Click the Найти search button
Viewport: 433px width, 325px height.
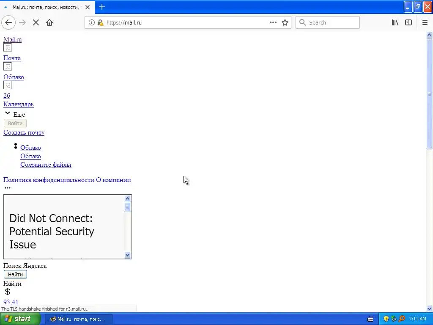click(15, 274)
